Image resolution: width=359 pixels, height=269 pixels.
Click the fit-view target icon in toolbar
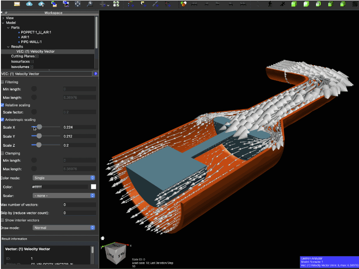(x=78, y=4)
